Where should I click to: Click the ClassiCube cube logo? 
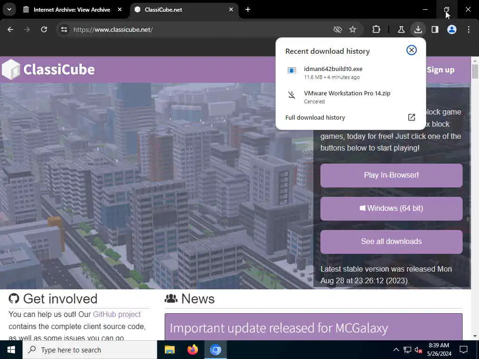point(11,69)
